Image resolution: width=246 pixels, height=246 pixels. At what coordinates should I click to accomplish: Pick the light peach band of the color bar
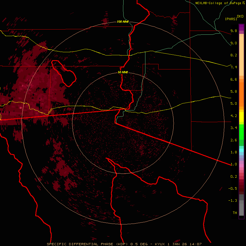click(x=241, y=56)
